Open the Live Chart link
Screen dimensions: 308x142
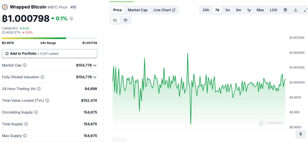pyautogui.click(x=164, y=10)
